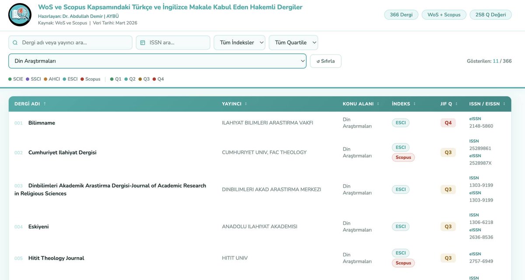
Task: Click the SSCI legend item
Action: coord(33,79)
